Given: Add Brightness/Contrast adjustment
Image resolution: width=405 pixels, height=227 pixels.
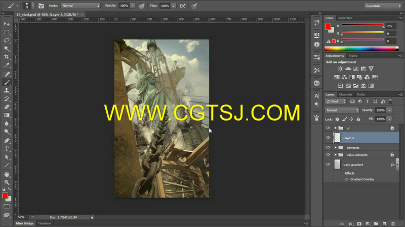Looking at the screenshot, I should pos(340,69).
